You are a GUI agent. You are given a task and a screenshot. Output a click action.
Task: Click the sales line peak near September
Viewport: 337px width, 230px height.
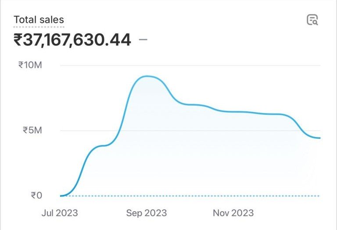pos(147,76)
